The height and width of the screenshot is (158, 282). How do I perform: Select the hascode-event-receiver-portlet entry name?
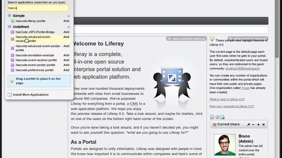click(36, 60)
